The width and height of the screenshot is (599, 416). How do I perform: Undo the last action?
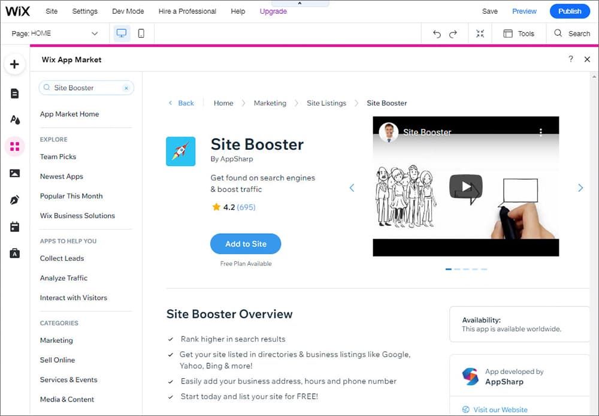point(437,34)
